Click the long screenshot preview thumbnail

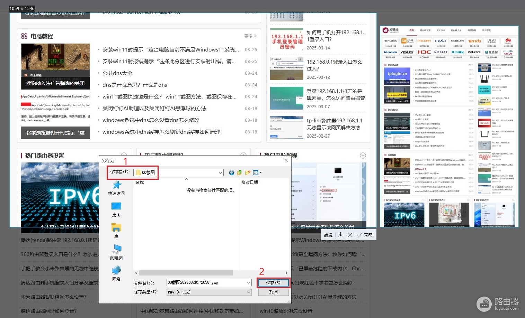[x=449, y=127]
